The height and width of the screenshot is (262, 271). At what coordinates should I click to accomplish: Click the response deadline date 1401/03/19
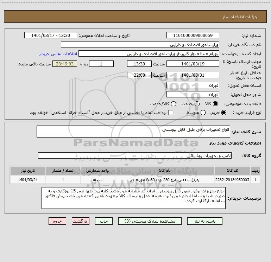[193, 64]
